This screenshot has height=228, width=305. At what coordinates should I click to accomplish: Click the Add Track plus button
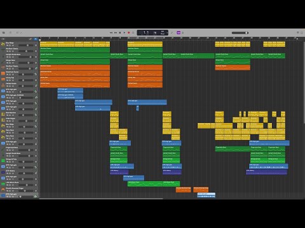(3, 39)
